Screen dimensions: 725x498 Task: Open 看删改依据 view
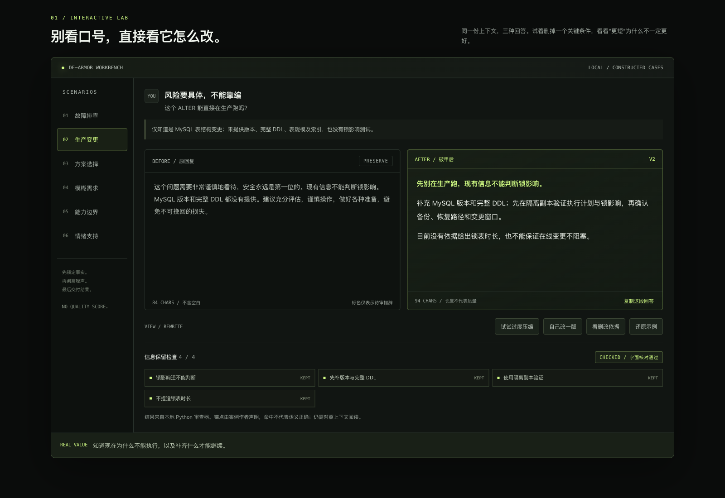tap(605, 326)
